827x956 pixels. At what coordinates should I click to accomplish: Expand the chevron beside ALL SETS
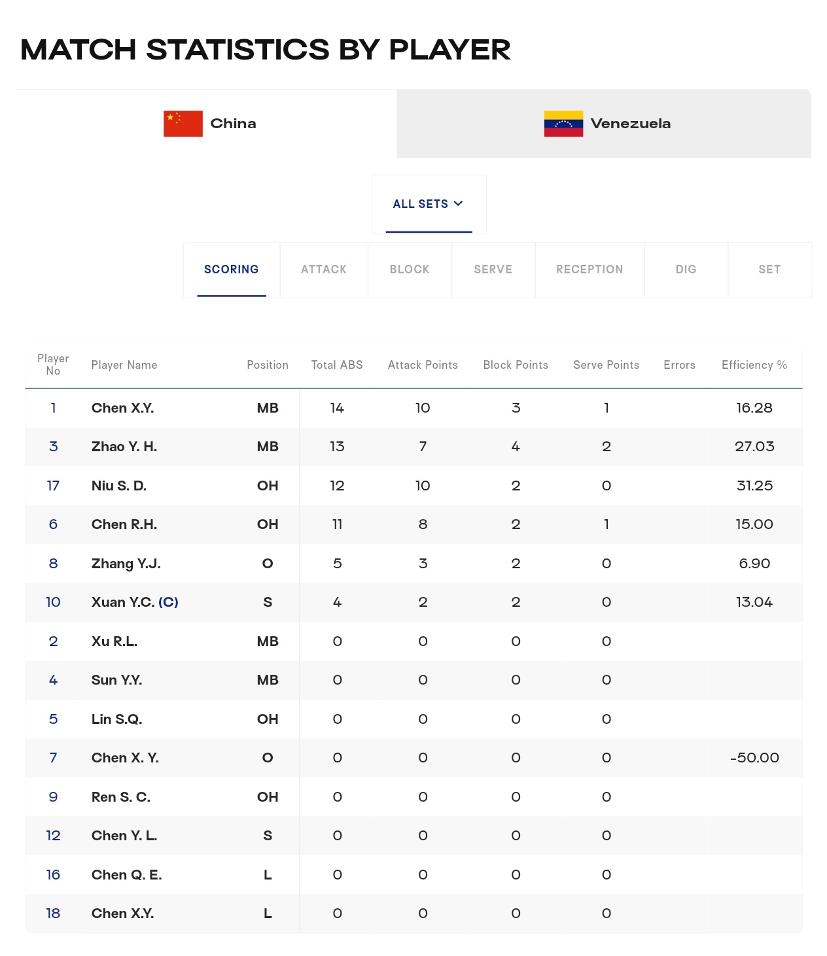coord(458,203)
